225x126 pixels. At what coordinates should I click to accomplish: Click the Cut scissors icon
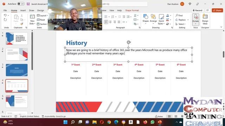click(x=22, y=15)
